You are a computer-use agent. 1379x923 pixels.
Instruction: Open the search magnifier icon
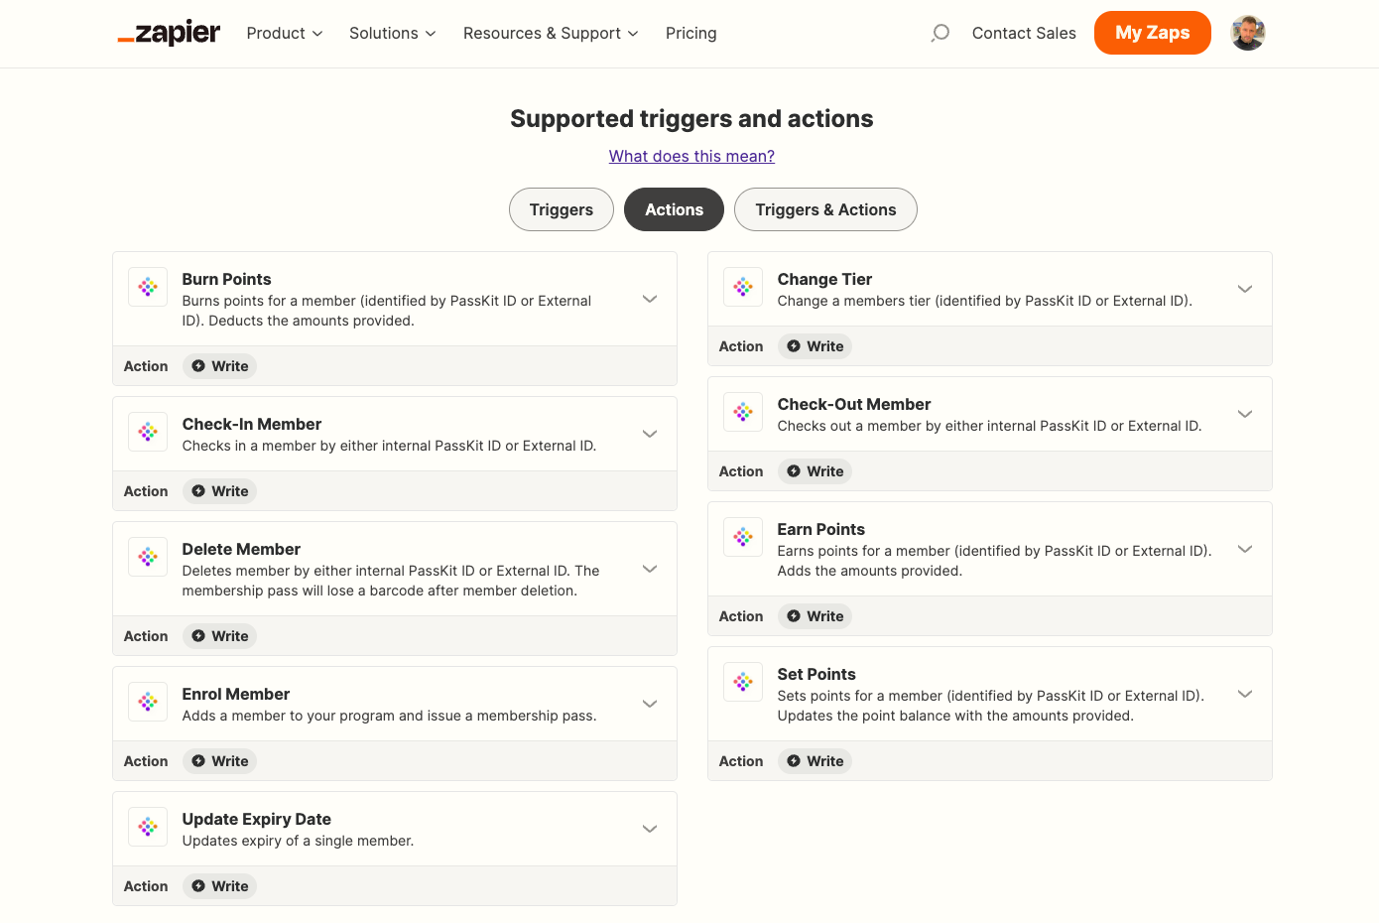click(x=940, y=34)
